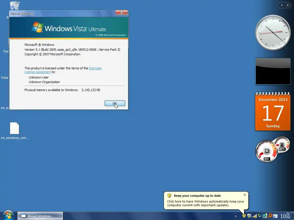Click the About Windows title bar
This screenshot has height=220, width=294.
click(x=62, y=13)
